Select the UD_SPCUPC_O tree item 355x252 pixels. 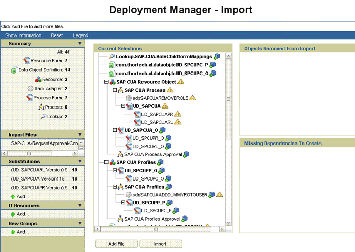click(x=148, y=178)
